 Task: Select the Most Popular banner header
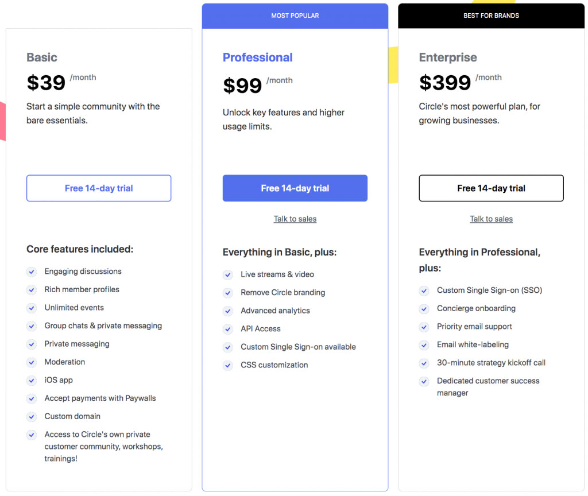pos(295,15)
